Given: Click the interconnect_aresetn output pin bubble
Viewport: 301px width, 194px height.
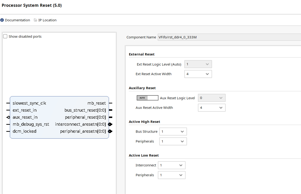Looking at the screenshot, I should click(110, 124).
